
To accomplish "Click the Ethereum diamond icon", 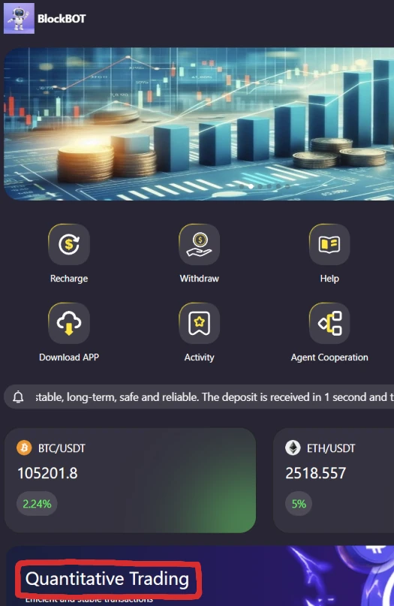I will [x=293, y=448].
